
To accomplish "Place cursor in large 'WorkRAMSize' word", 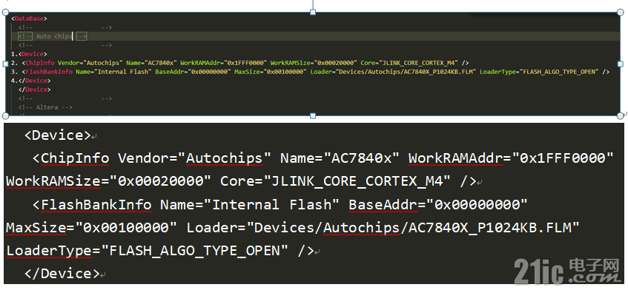I will click(x=52, y=181).
